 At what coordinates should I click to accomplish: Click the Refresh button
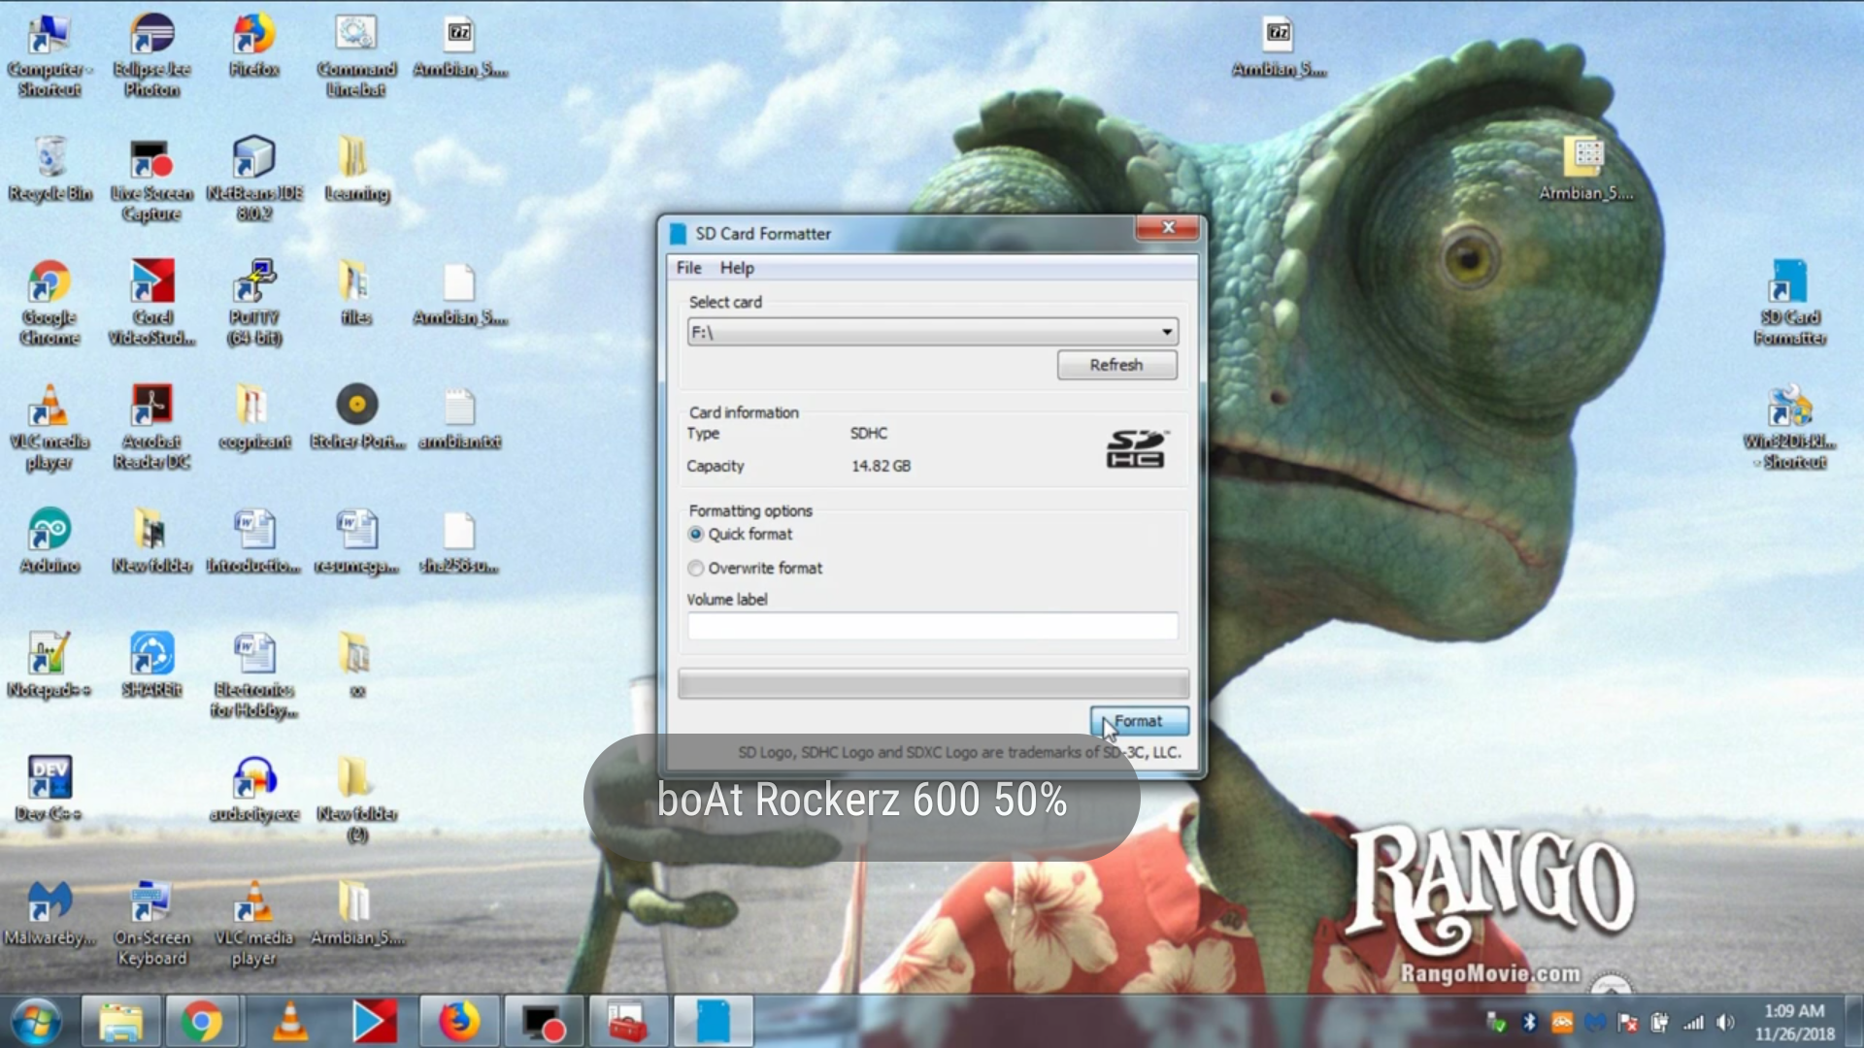point(1116,365)
